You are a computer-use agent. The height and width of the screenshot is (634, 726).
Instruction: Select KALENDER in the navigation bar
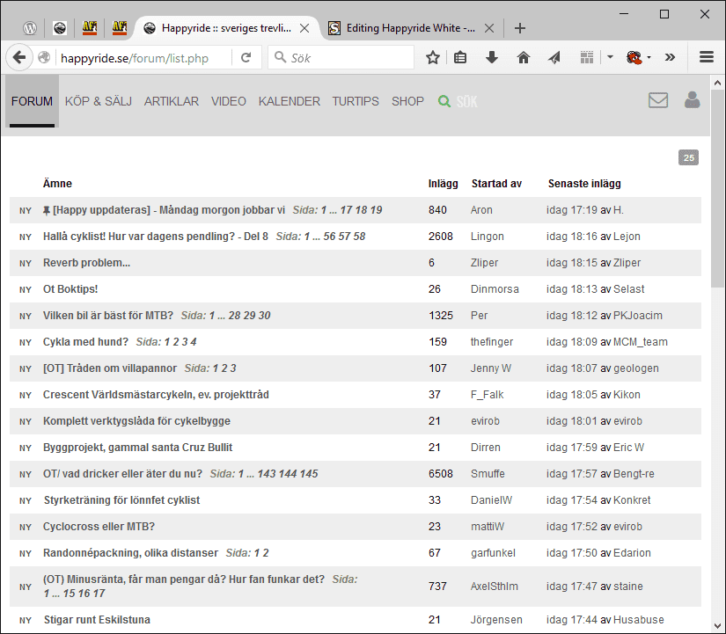click(289, 102)
